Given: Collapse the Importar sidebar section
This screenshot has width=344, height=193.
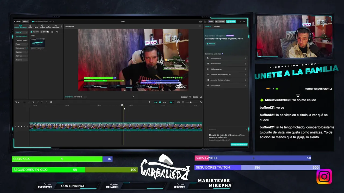Looking at the screenshot, I should [26, 32].
